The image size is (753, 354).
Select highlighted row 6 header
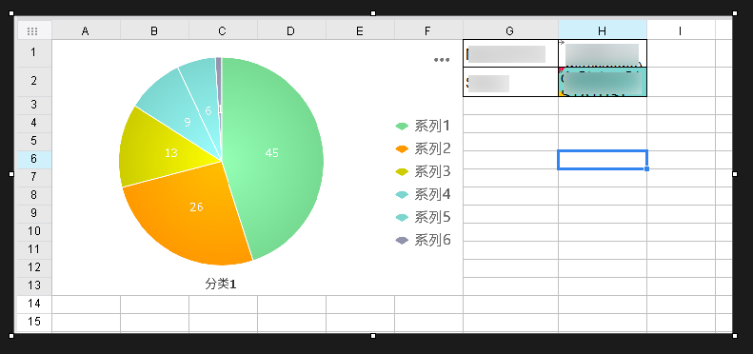(33, 160)
